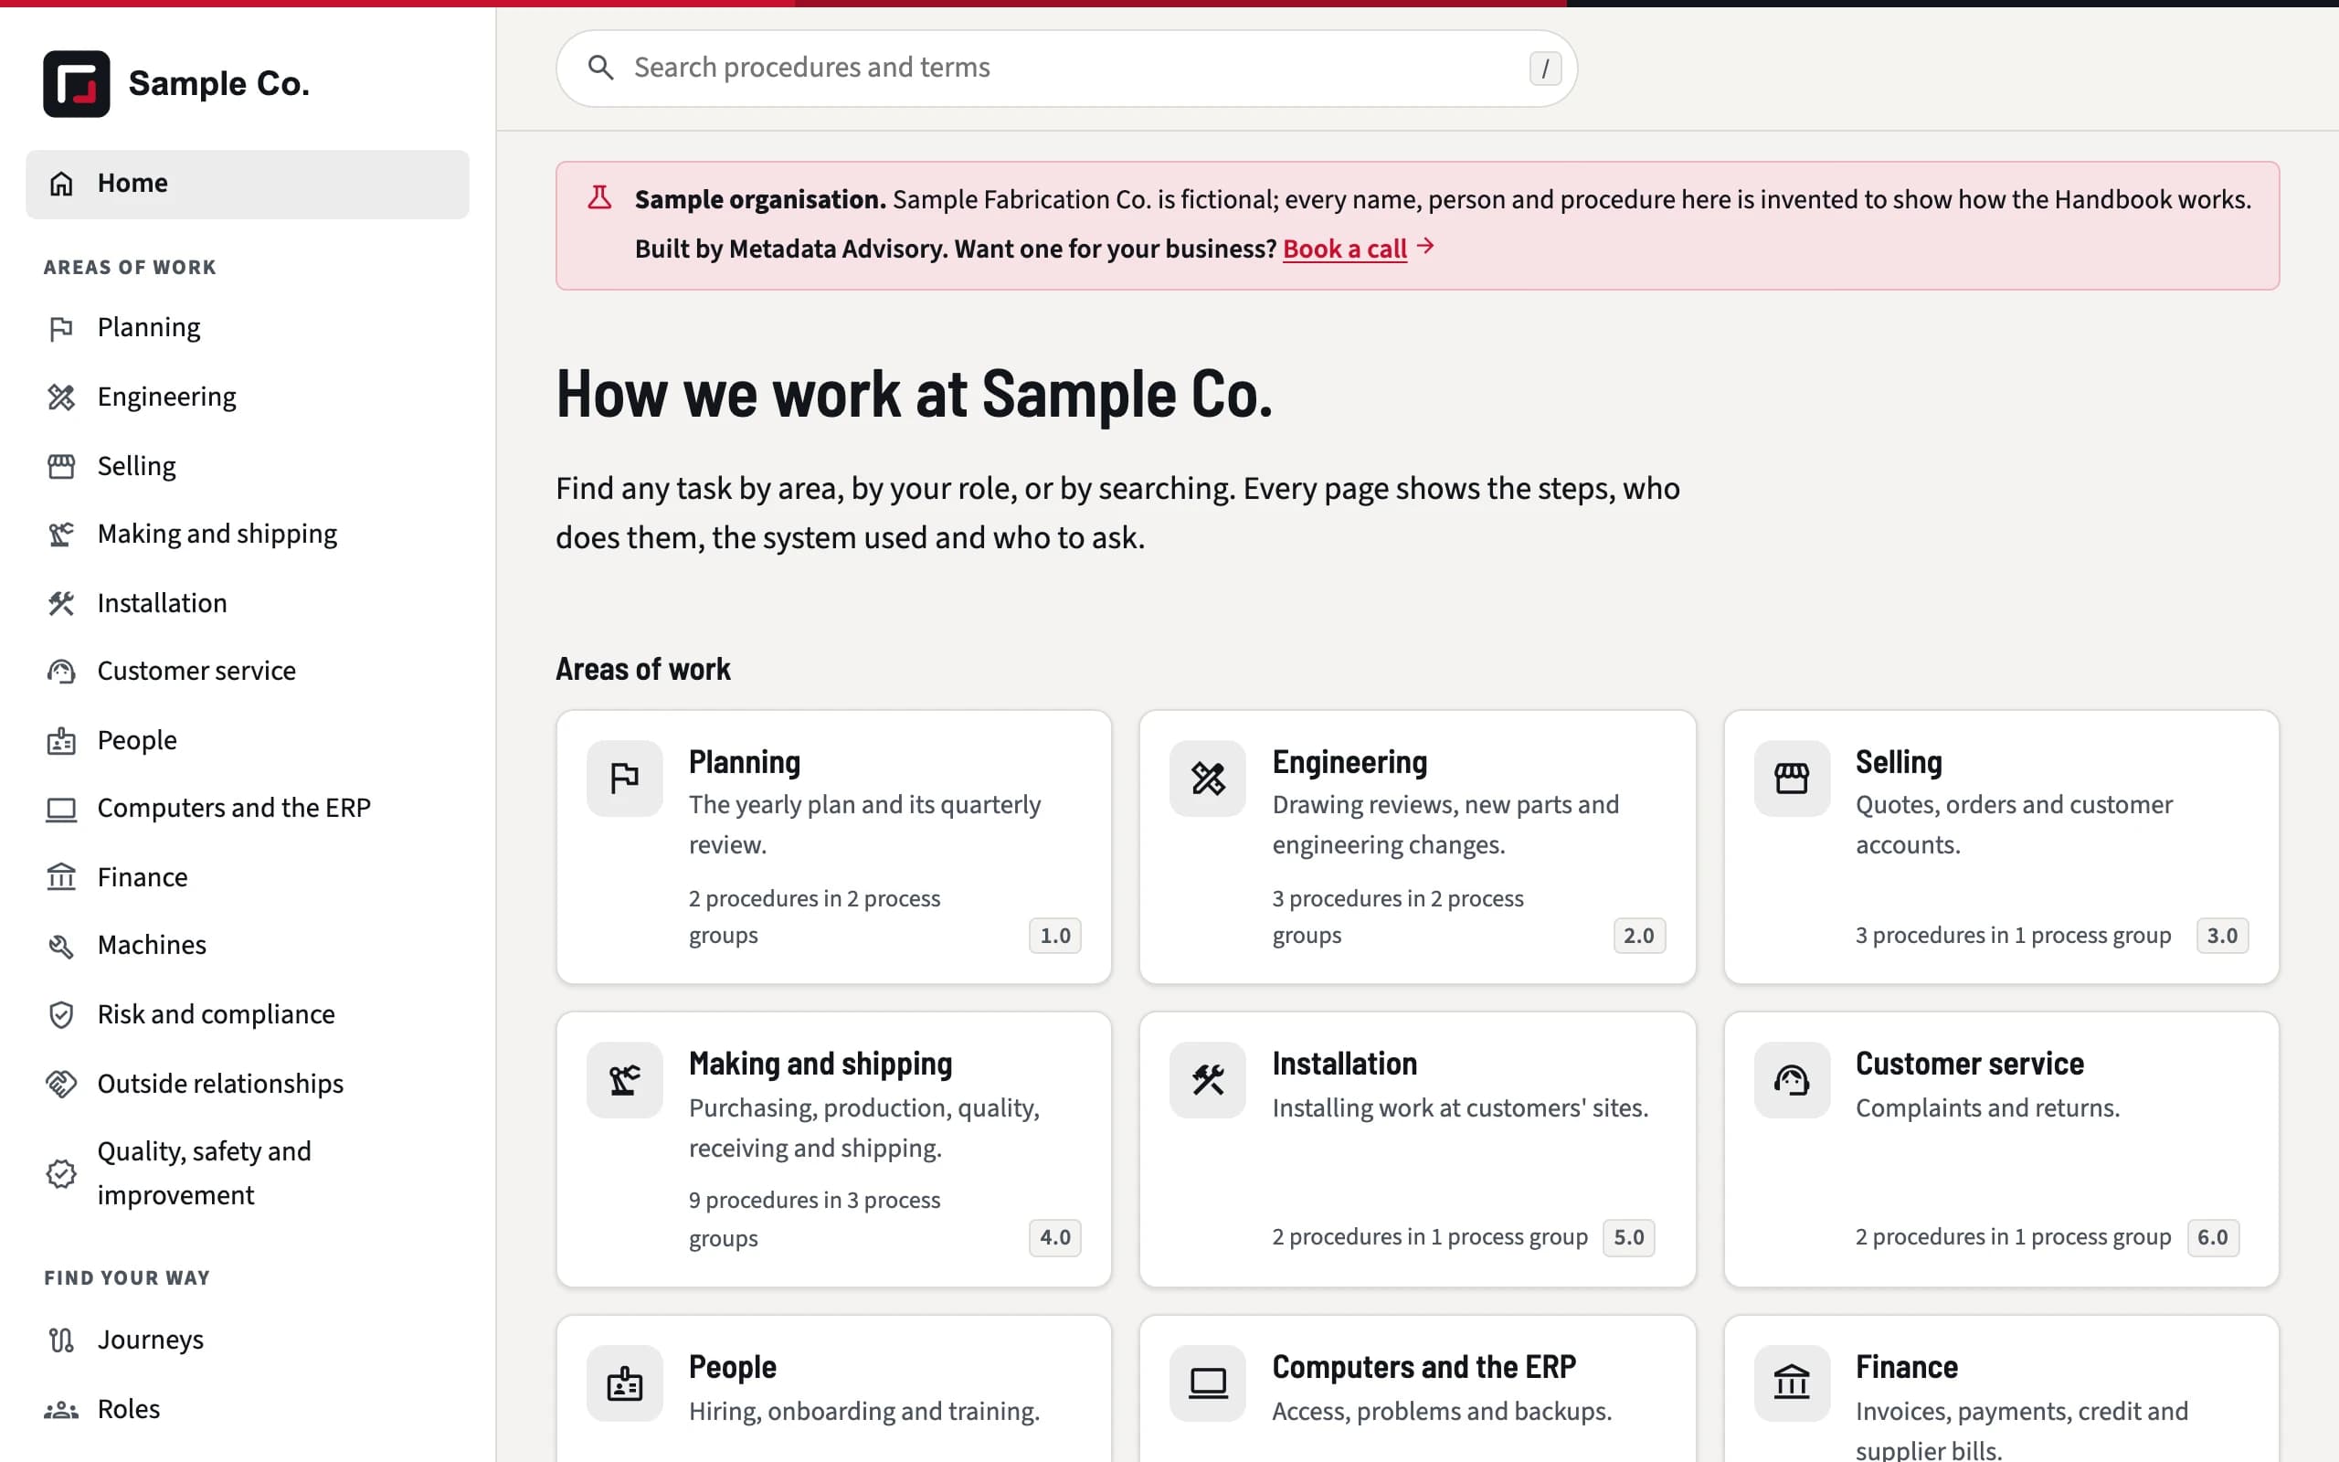Image resolution: width=2339 pixels, height=1462 pixels.
Task: Click the Computers and the ERP laptop sidebar icon
Action: (61, 809)
